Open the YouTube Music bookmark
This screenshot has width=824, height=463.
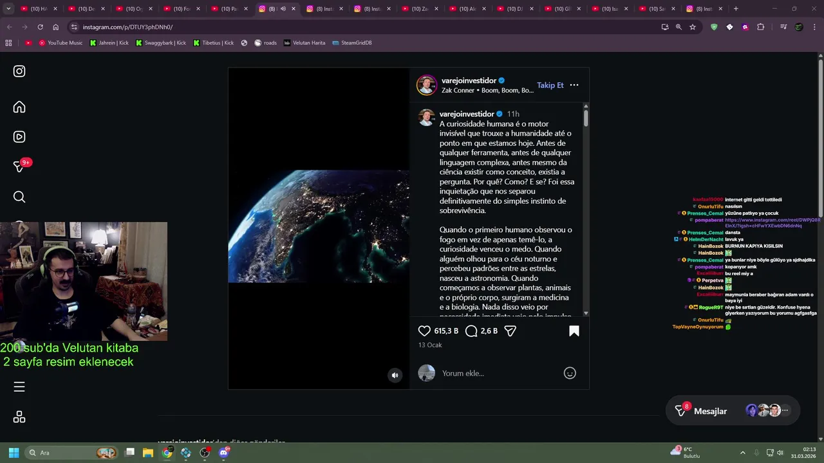[x=61, y=42]
